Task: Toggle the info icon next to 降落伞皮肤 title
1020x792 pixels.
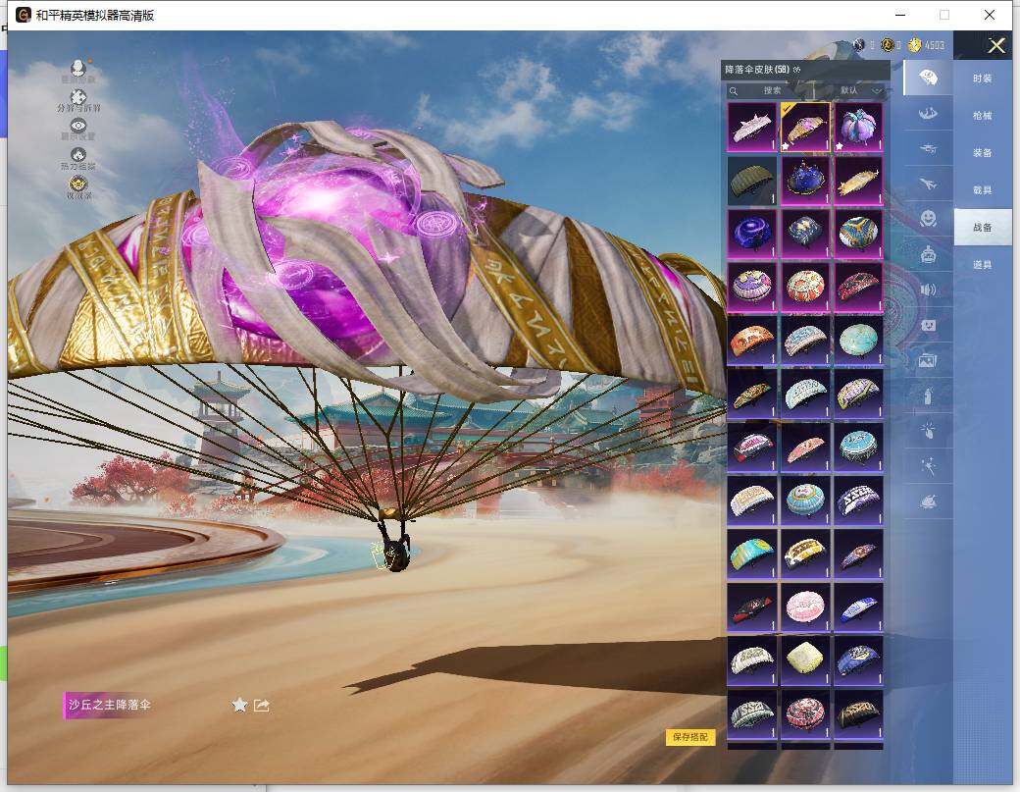Action: [797, 70]
